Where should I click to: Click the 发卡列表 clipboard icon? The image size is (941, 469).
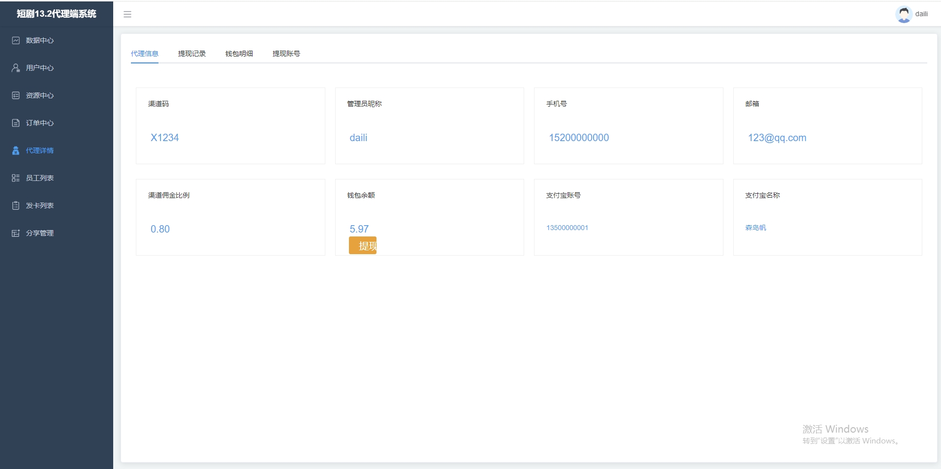[16, 205]
